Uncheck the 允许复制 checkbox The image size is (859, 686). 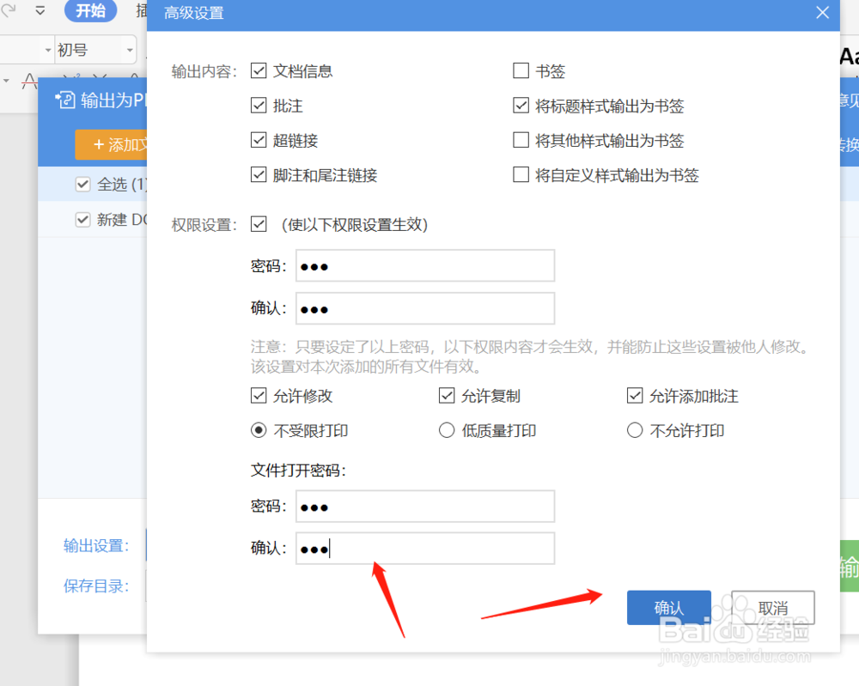tap(447, 396)
